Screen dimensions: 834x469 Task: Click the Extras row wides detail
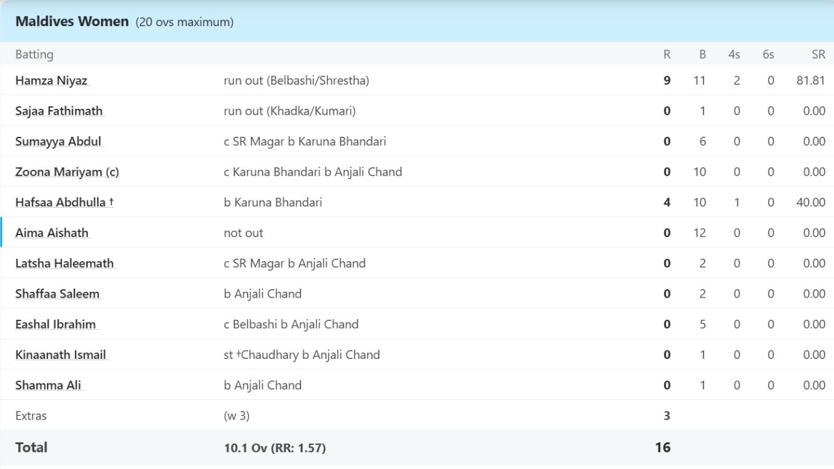[237, 416]
